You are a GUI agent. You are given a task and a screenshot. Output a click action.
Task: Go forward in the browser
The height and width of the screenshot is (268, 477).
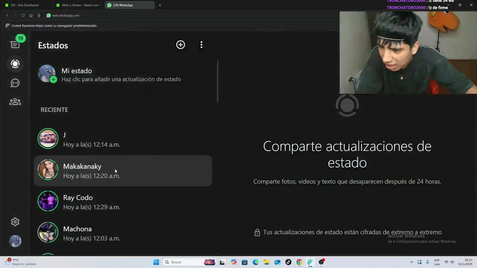click(15, 15)
